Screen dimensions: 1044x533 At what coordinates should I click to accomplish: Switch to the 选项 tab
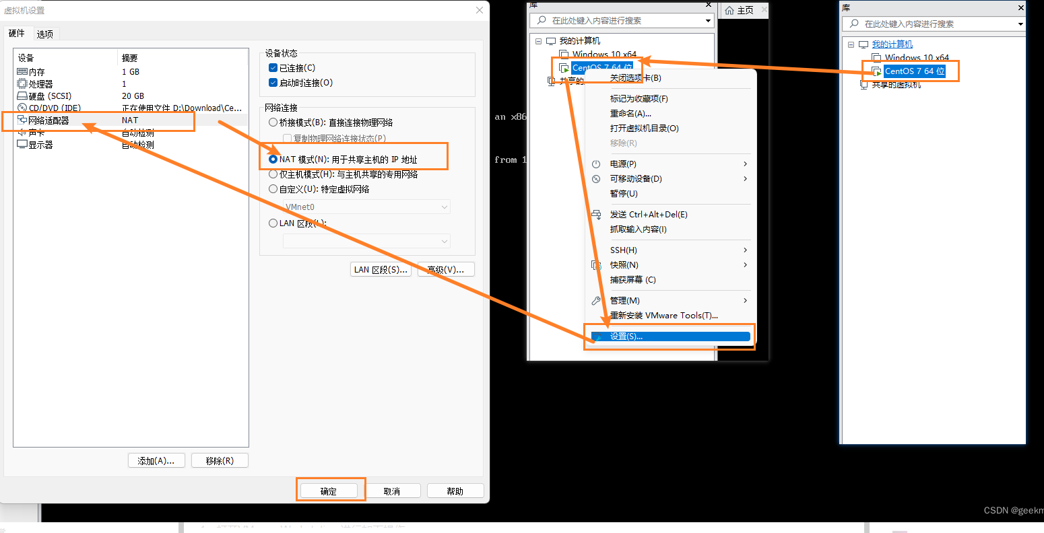(45, 34)
